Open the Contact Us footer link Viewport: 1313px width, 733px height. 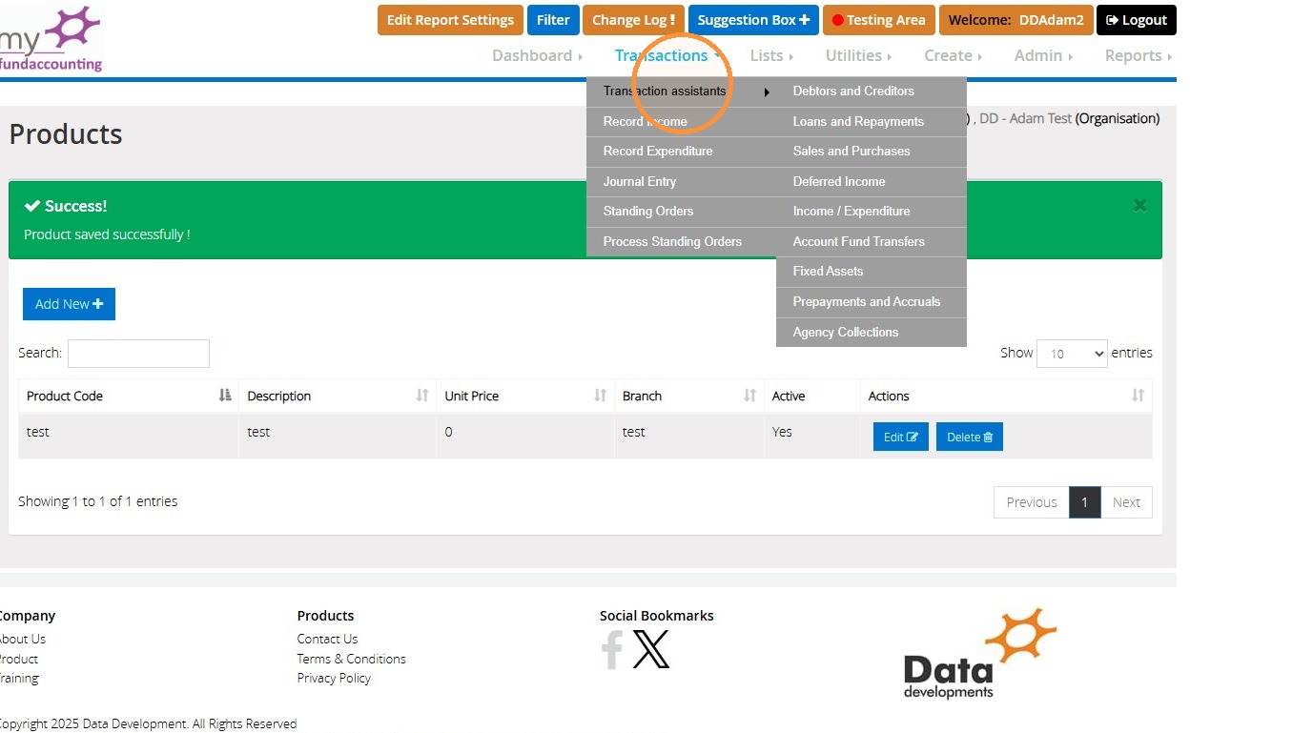pos(327,639)
